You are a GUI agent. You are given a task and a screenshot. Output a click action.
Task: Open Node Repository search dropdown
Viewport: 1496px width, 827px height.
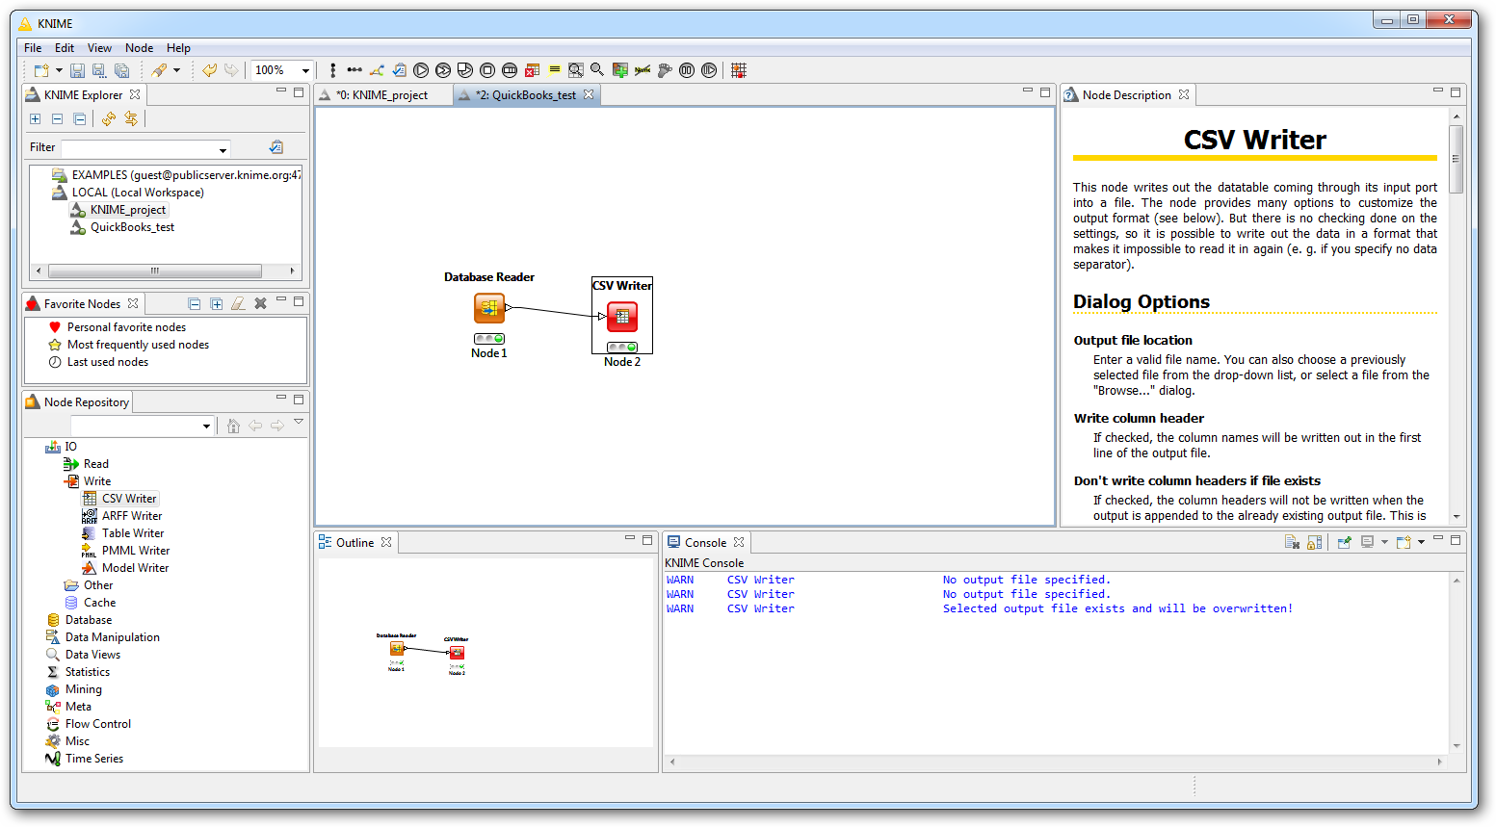coord(207,426)
